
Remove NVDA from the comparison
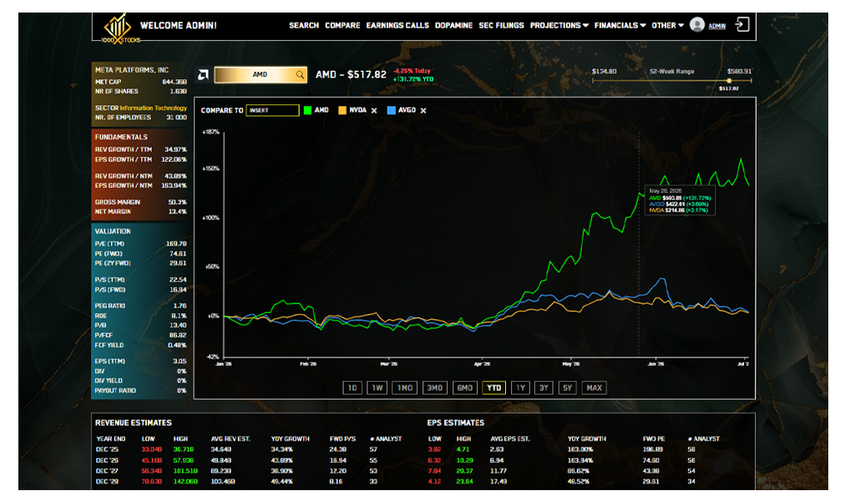click(374, 110)
